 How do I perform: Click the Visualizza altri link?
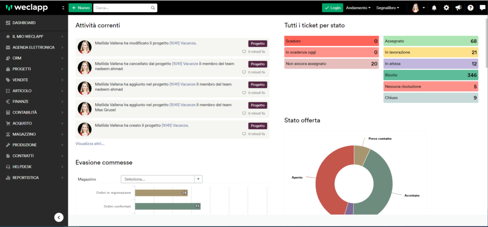[90, 143]
